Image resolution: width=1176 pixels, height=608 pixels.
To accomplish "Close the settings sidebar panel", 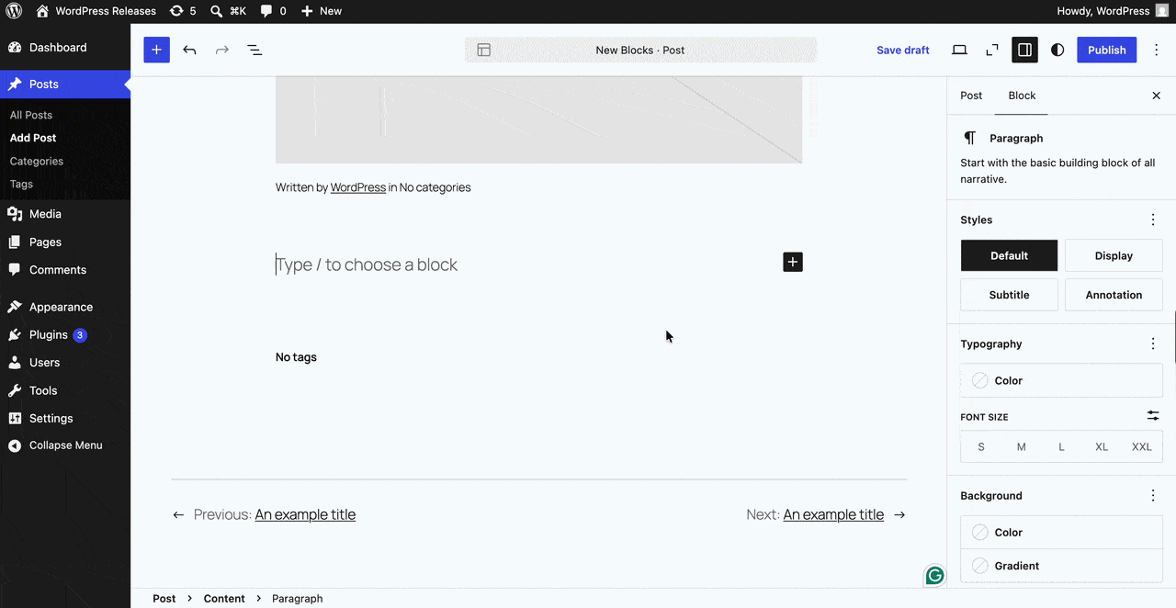I will click(1157, 96).
